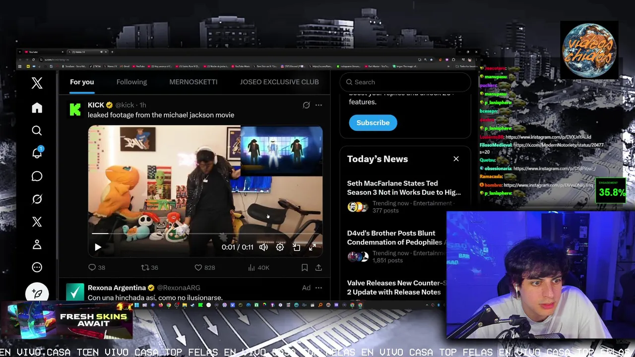This screenshot has height=357, width=635.
Task: Open Rexona Argentina profile name
Action: pos(117,288)
